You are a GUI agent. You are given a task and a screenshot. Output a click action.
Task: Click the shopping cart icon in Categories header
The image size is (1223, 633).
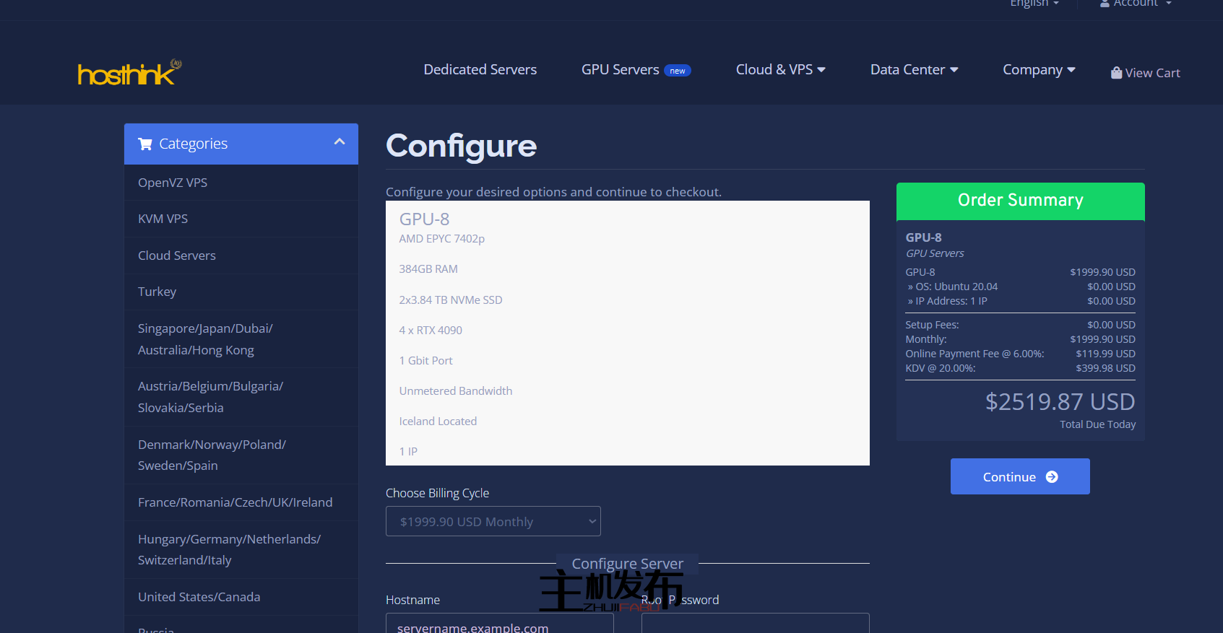coord(145,144)
